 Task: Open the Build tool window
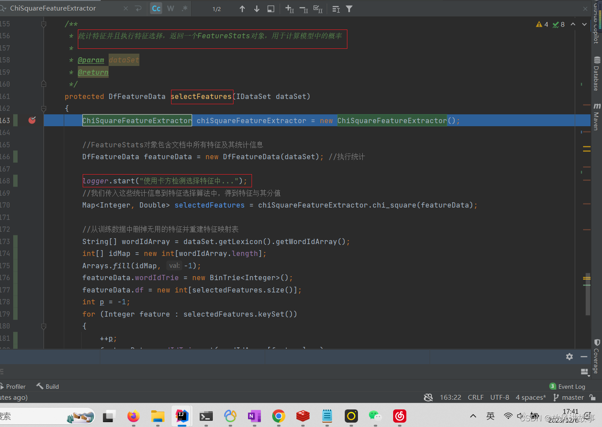[47, 387]
